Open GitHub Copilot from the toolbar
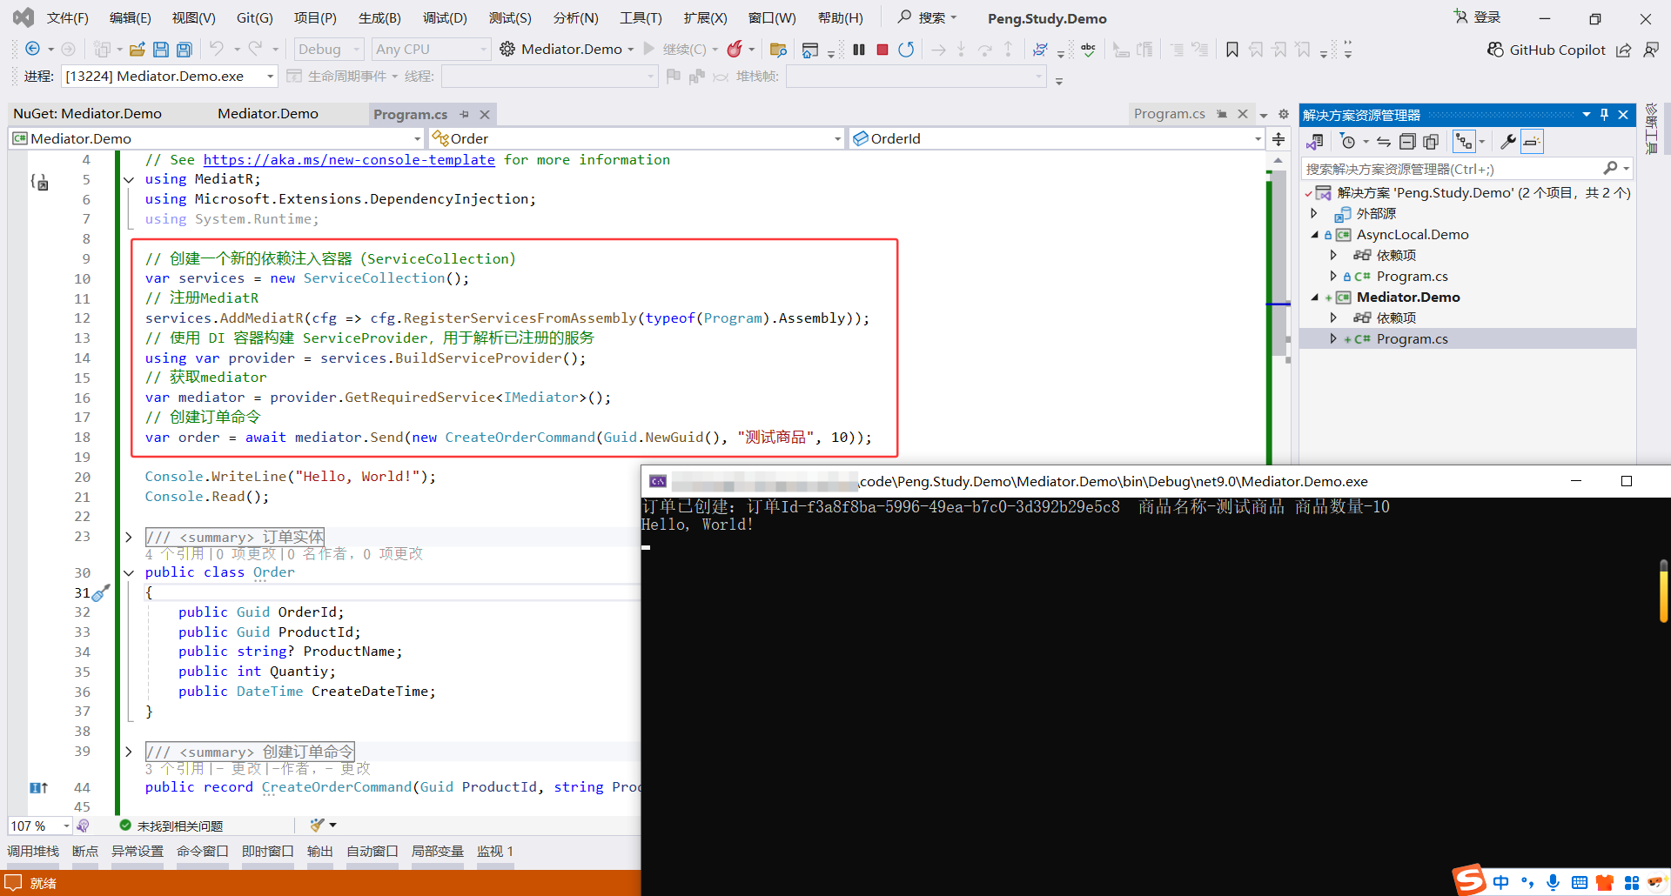The height and width of the screenshot is (896, 1671). 1547,50
